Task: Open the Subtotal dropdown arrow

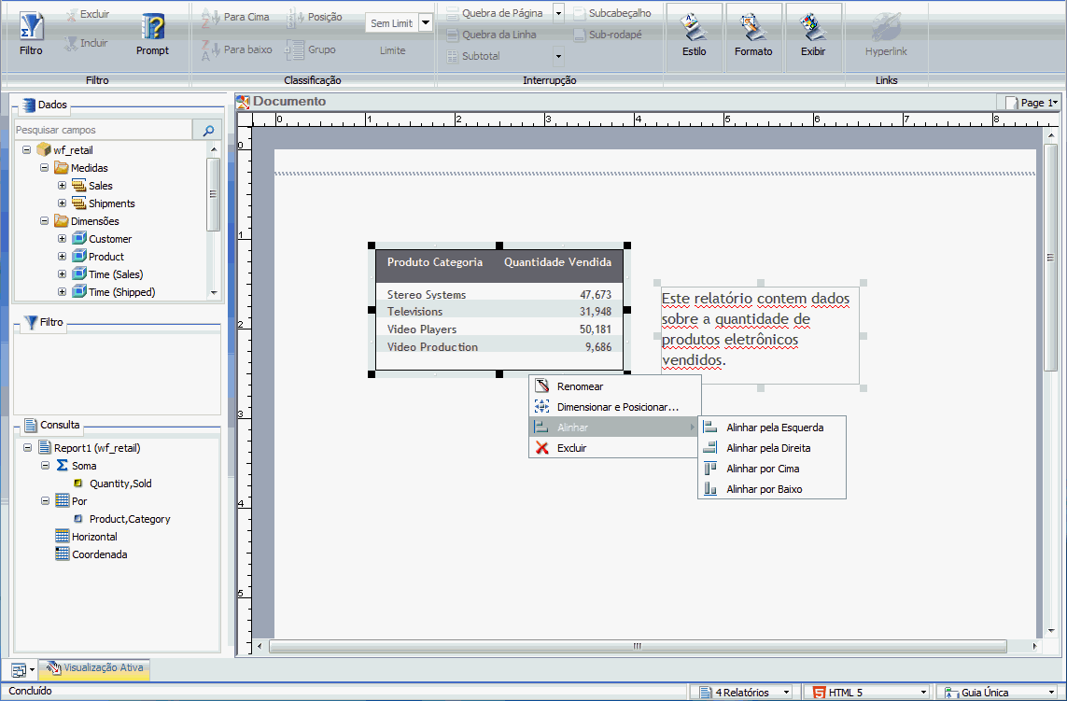Action: point(558,57)
